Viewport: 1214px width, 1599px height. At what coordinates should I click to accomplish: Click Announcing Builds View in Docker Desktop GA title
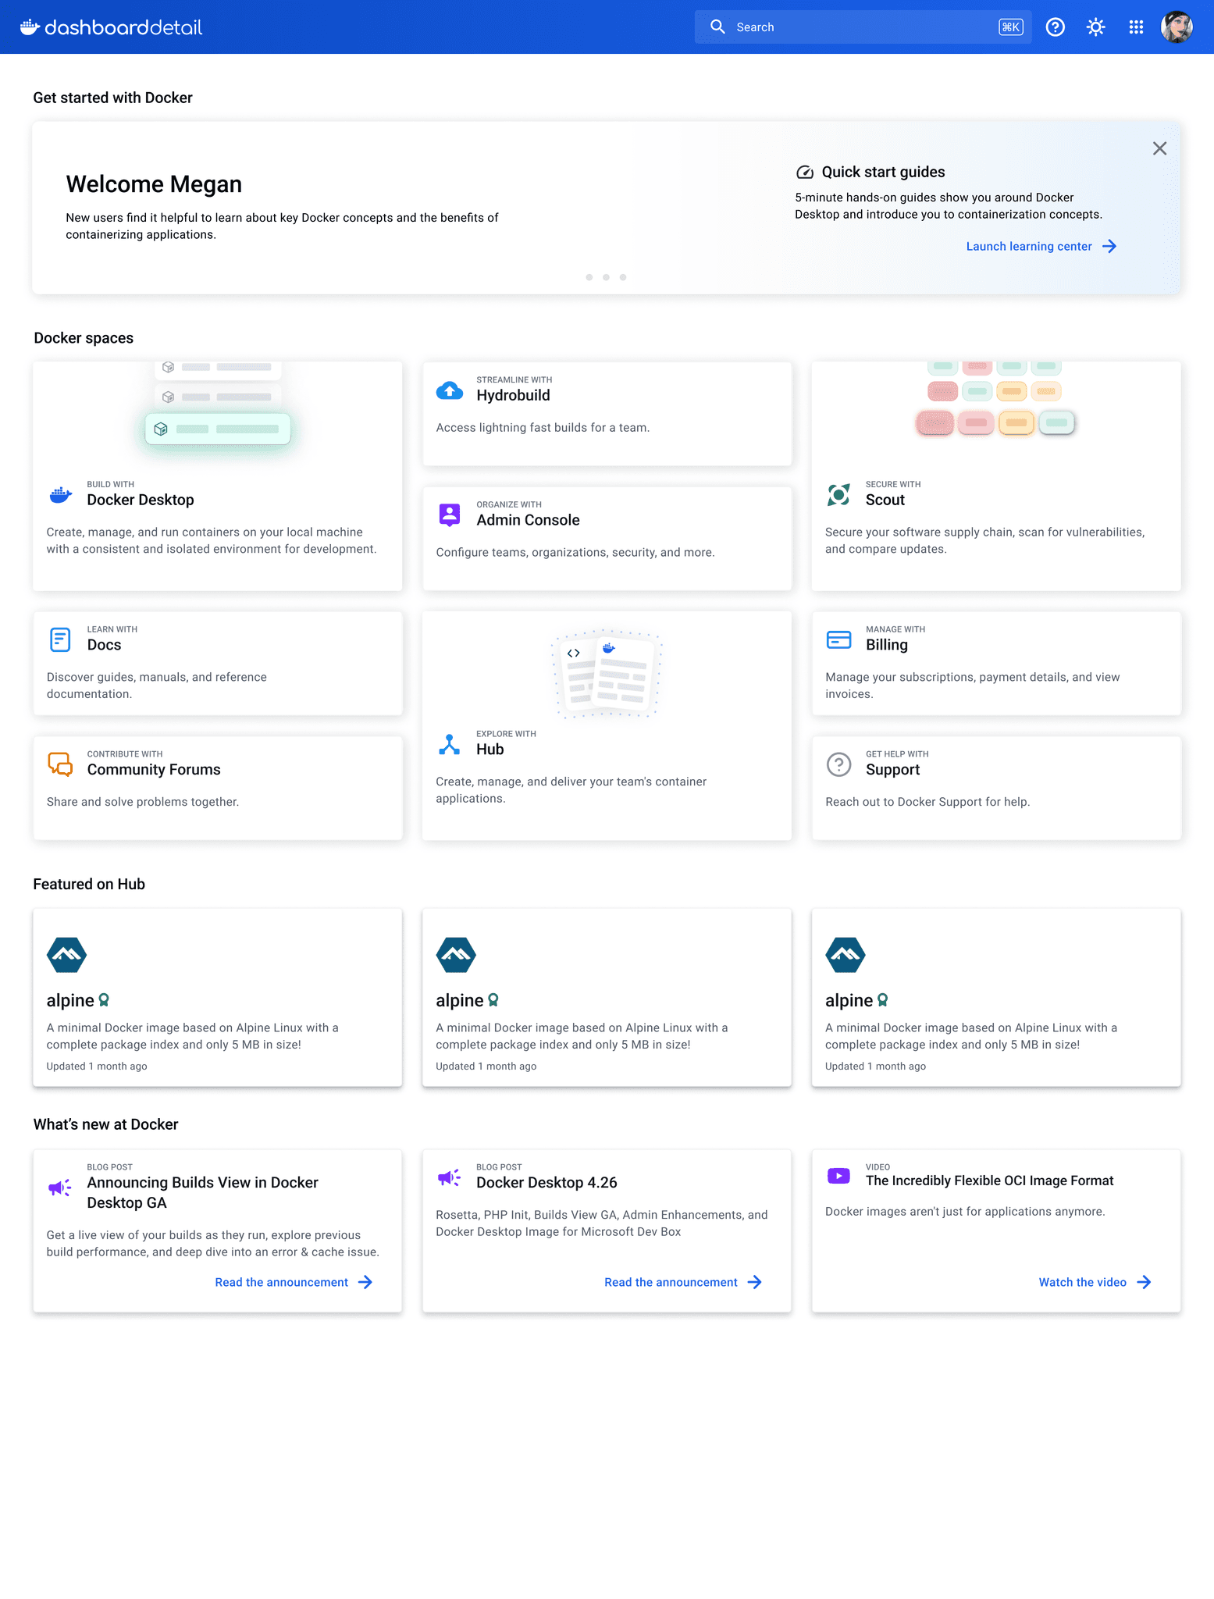coord(203,1192)
